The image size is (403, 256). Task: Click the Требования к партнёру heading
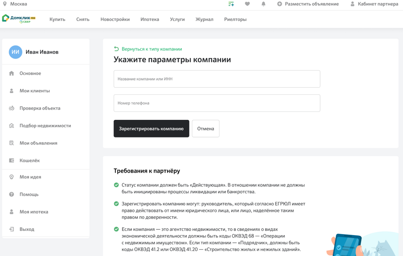click(147, 171)
